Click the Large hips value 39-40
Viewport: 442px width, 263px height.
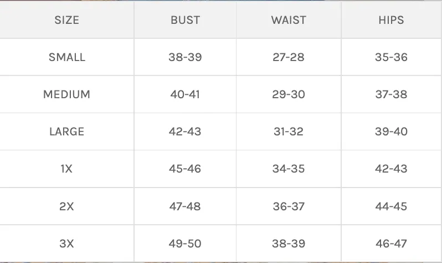click(391, 131)
